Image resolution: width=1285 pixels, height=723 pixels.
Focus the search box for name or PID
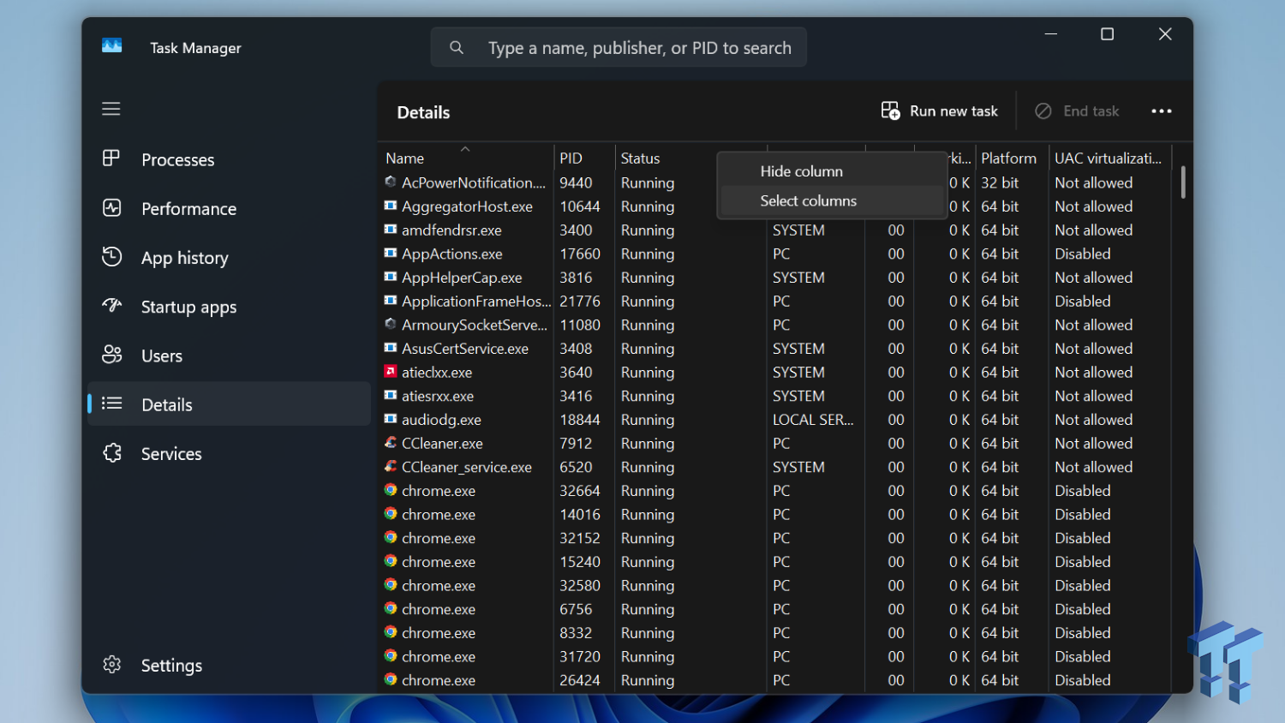tap(638, 48)
